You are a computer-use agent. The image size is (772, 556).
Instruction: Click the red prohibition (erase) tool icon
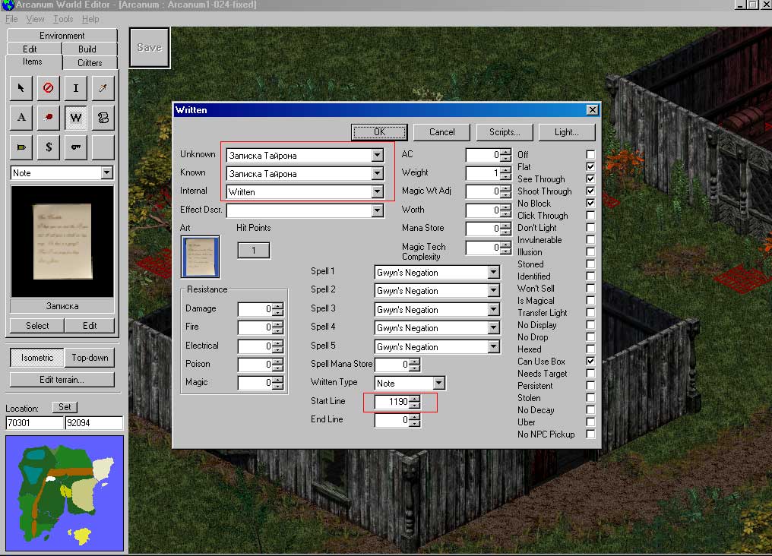click(x=49, y=88)
